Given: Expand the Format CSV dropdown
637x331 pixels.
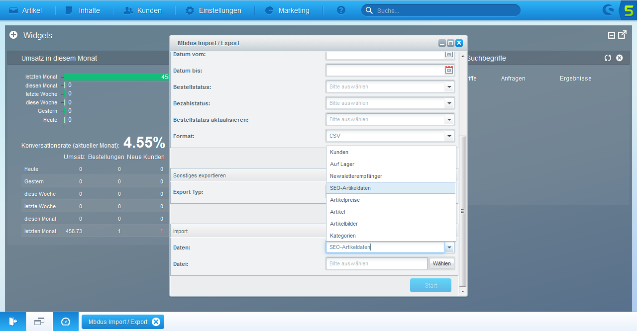Looking at the screenshot, I should pyautogui.click(x=449, y=136).
